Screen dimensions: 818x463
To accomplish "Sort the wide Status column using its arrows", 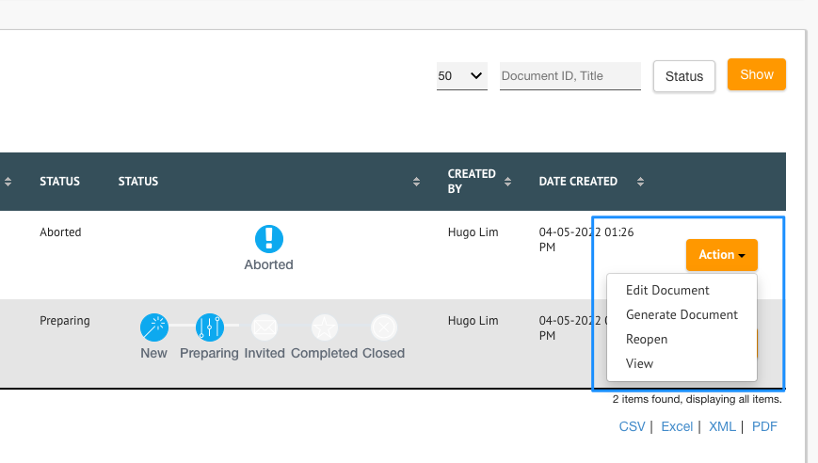I will click(x=416, y=182).
